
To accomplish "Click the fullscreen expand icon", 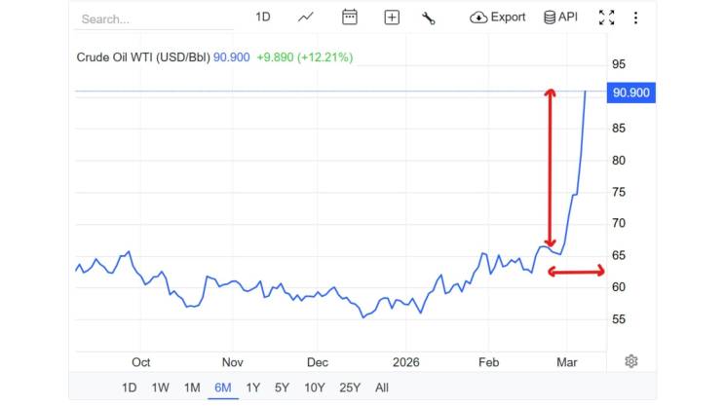I will tap(606, 18).
